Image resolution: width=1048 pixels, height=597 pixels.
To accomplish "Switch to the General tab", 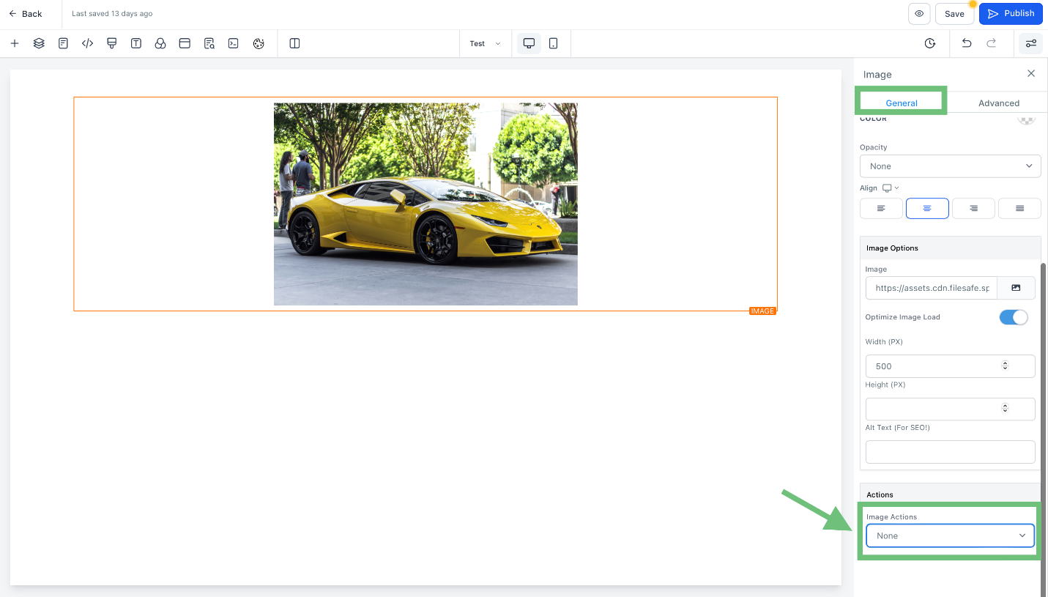I will [902, 103].
